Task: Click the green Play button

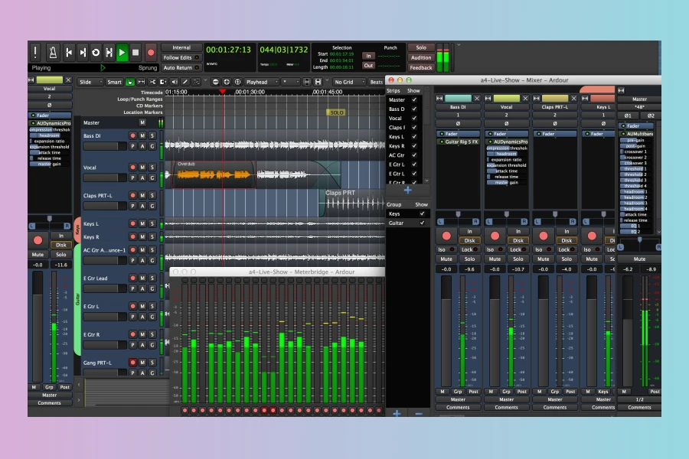Action: [x=122, y=52]
